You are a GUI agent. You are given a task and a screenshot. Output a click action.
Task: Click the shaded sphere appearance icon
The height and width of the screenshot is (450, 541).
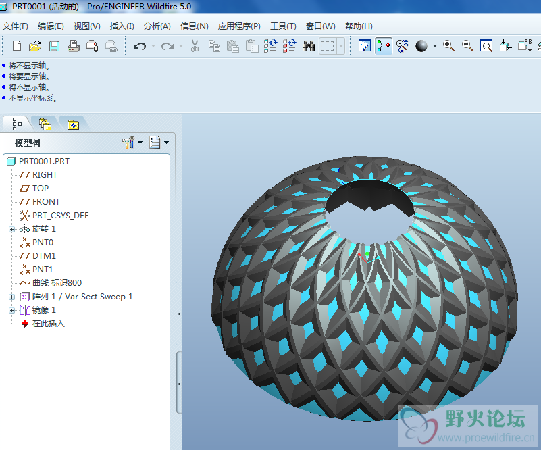pyautogui.click(x=421, y=46)
